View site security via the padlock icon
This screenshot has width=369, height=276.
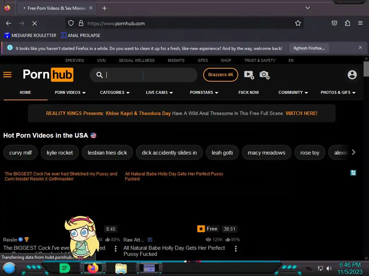[81, 23]
